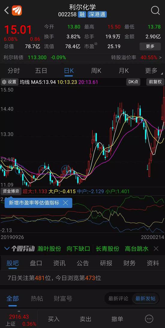Image resolution: width=165 pixels, height=328 pixels.
Task: Select the 股吧 tab
Action: 13,263
